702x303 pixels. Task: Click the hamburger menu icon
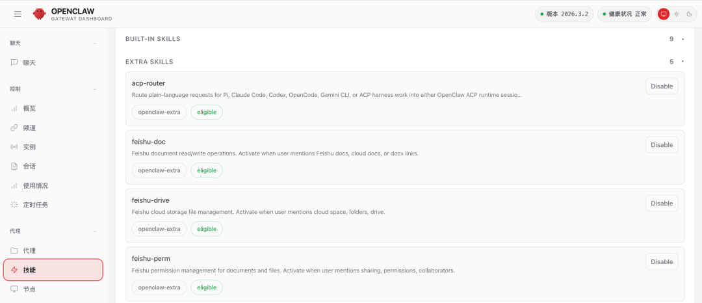click(18, 14)
